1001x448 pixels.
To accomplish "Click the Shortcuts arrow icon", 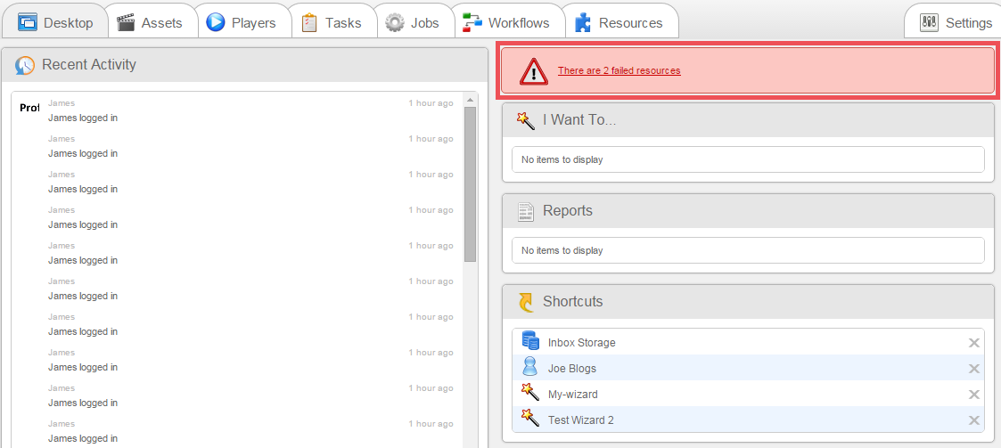I will click(526, 302).
